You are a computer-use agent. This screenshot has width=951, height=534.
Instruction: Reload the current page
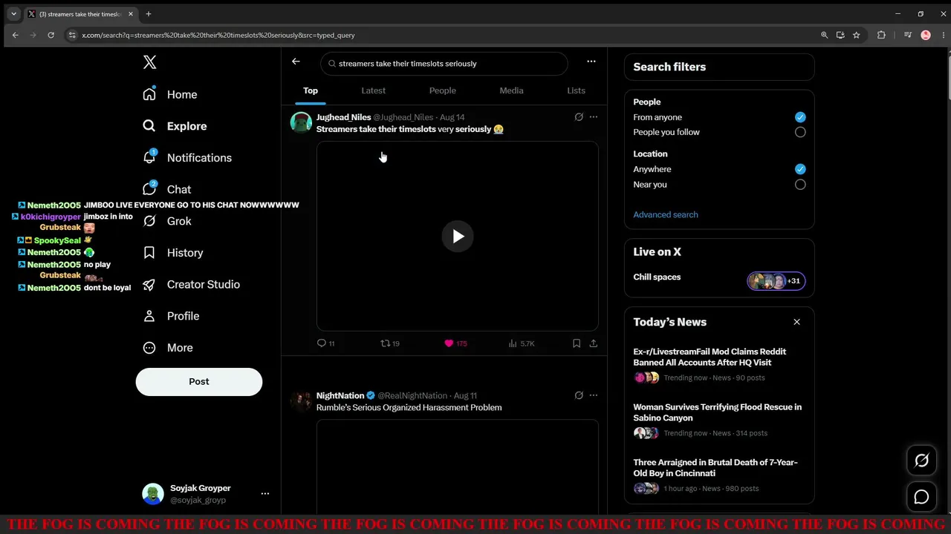(51, 35)
